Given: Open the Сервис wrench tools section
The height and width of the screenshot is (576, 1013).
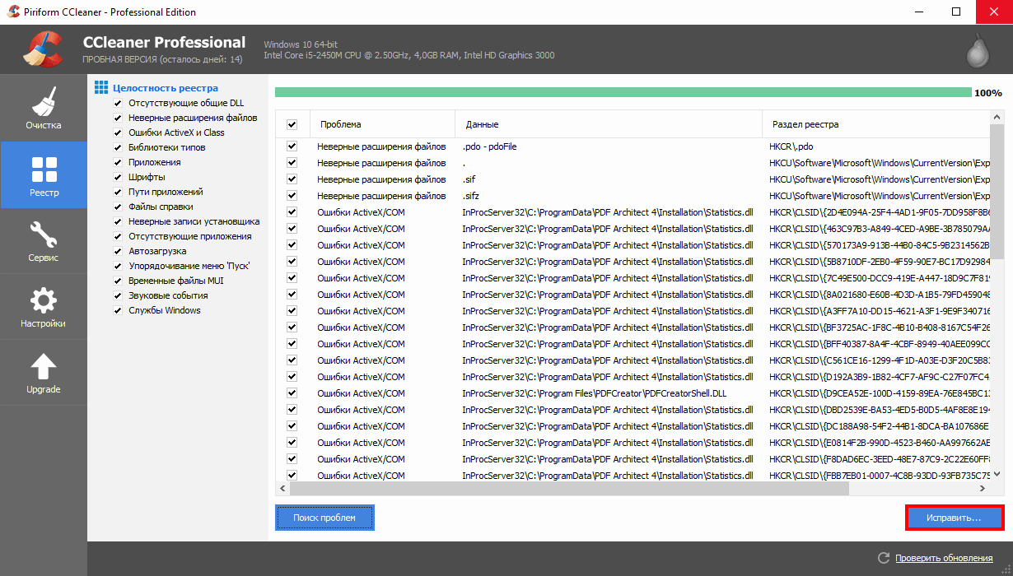Looking at the screenshot, I should pos(43,239).
